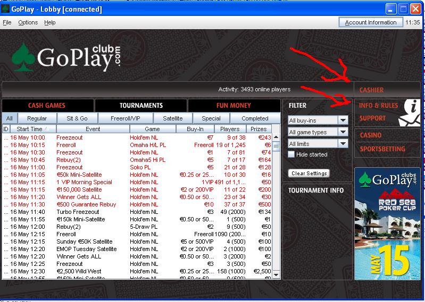Click the tournament list scrollbar thumb
This screenshot has height=302, width=425.
click(x=276, y=146)
